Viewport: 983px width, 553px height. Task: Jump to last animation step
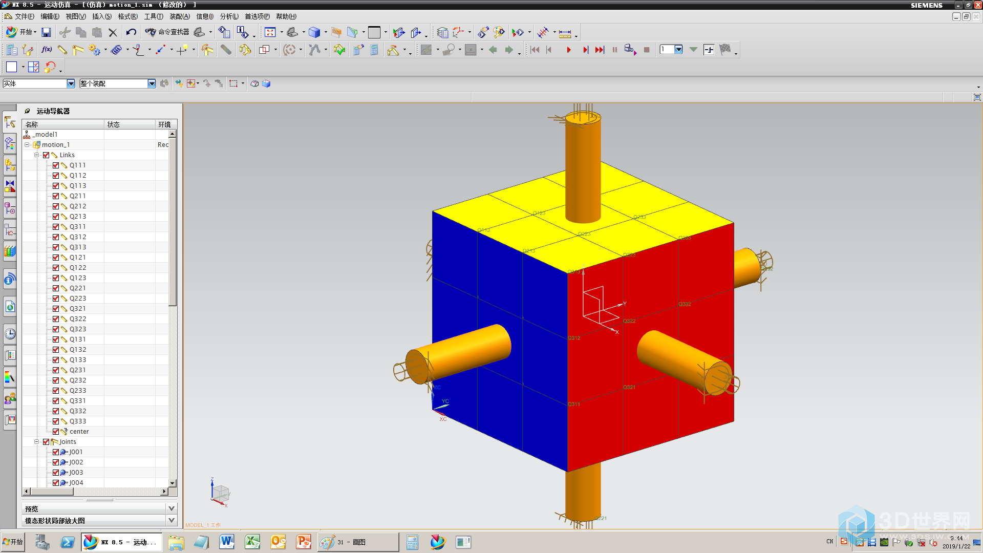(x=600, y=50)
